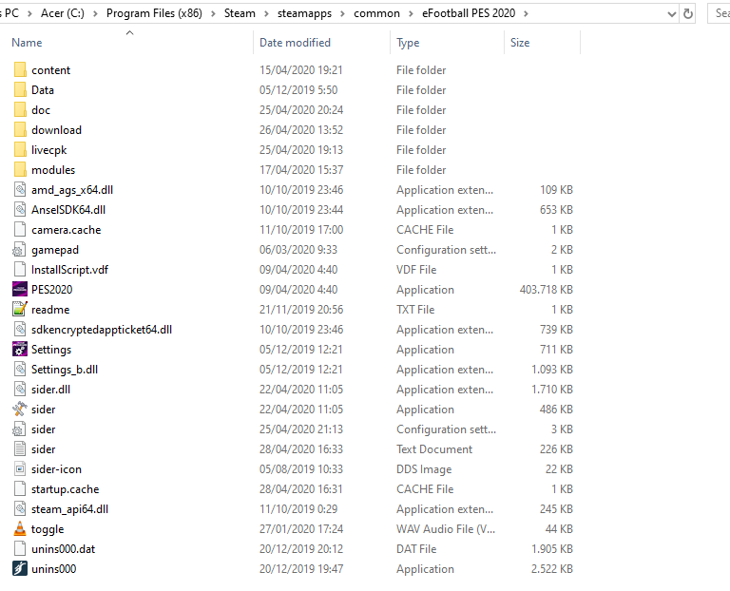Click the startup.cache file icon
730x591 pixels.
tap(20, 489)
